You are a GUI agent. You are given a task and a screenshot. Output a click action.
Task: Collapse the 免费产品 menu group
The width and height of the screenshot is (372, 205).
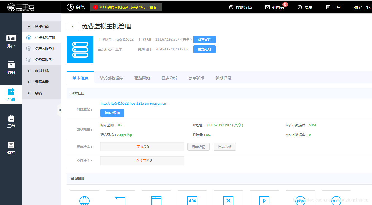[42, 26]
